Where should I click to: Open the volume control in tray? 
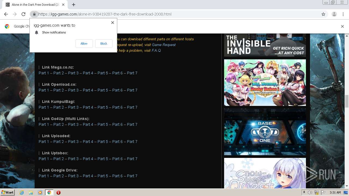click(310, 192)
